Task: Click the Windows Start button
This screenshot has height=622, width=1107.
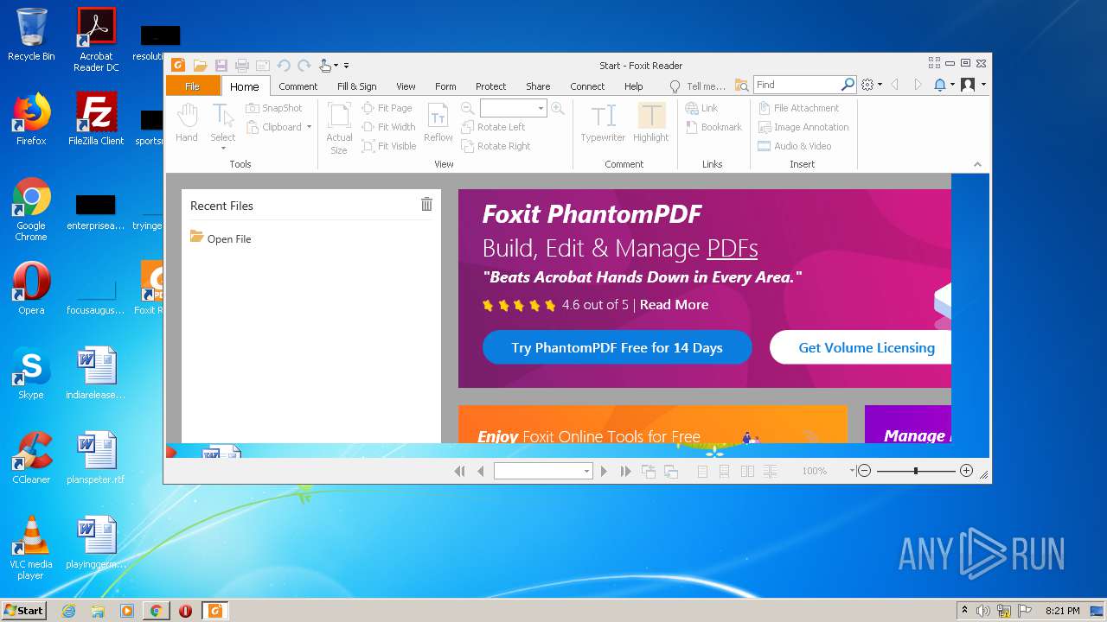Action: [24, 610]
